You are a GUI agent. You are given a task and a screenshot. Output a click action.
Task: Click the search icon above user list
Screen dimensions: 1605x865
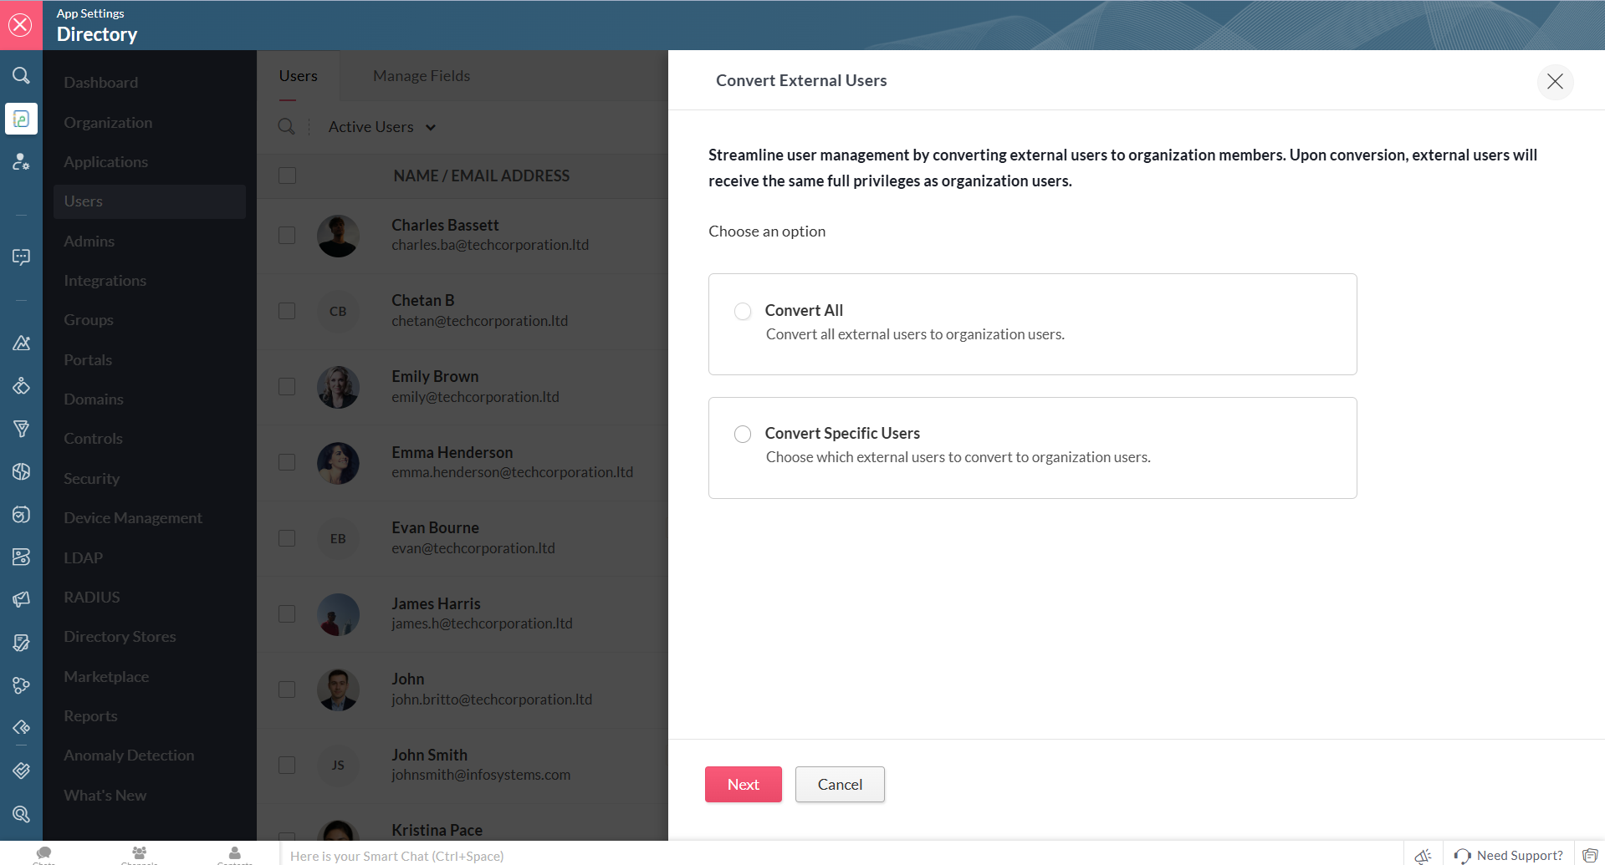pyautogui.click(x=286, y=126)
